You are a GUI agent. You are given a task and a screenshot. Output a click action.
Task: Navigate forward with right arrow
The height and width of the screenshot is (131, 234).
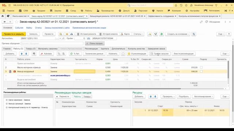click(10, 22)
